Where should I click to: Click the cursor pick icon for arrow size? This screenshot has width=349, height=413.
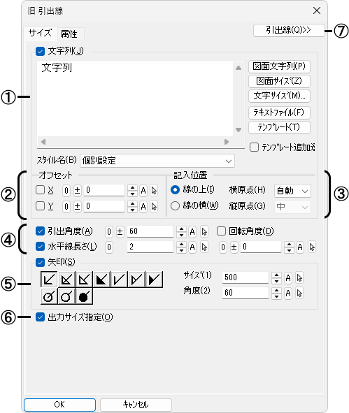[x=299, y=278]
